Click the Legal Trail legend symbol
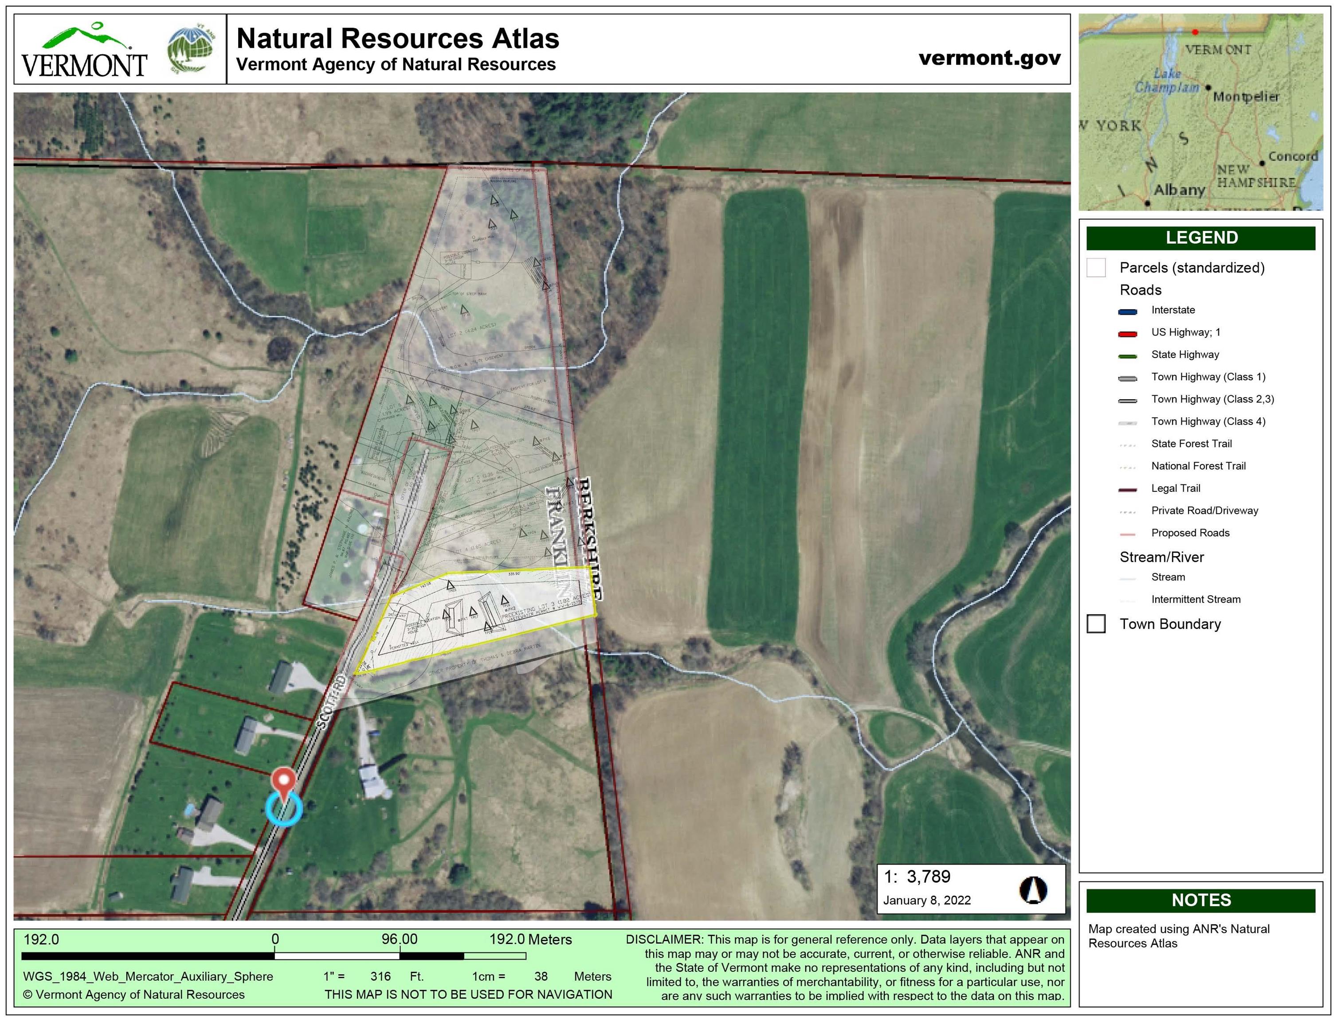This screenshot has width=1337, height=1021. click(1127, 490)
